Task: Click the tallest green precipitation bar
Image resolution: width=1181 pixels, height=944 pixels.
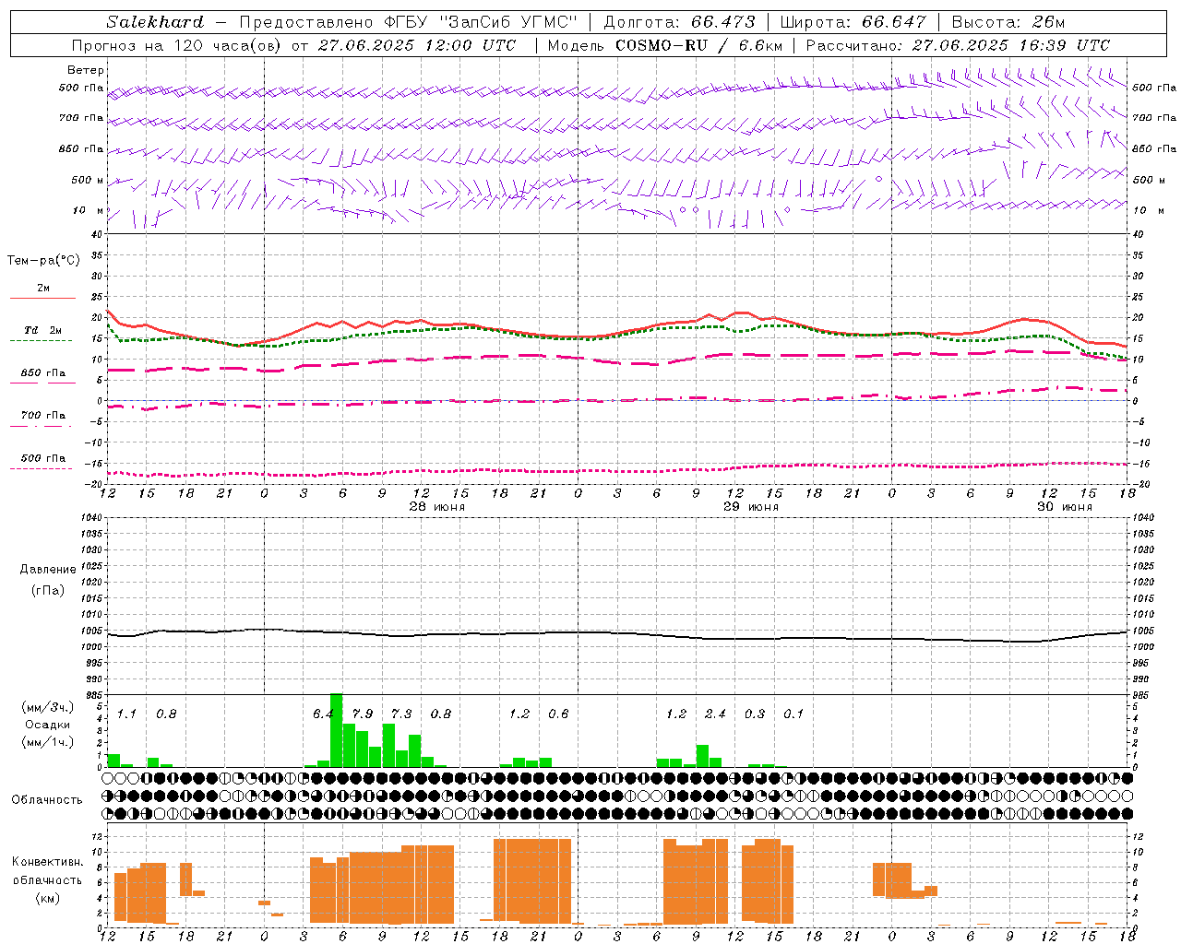Action: (337, 730)
